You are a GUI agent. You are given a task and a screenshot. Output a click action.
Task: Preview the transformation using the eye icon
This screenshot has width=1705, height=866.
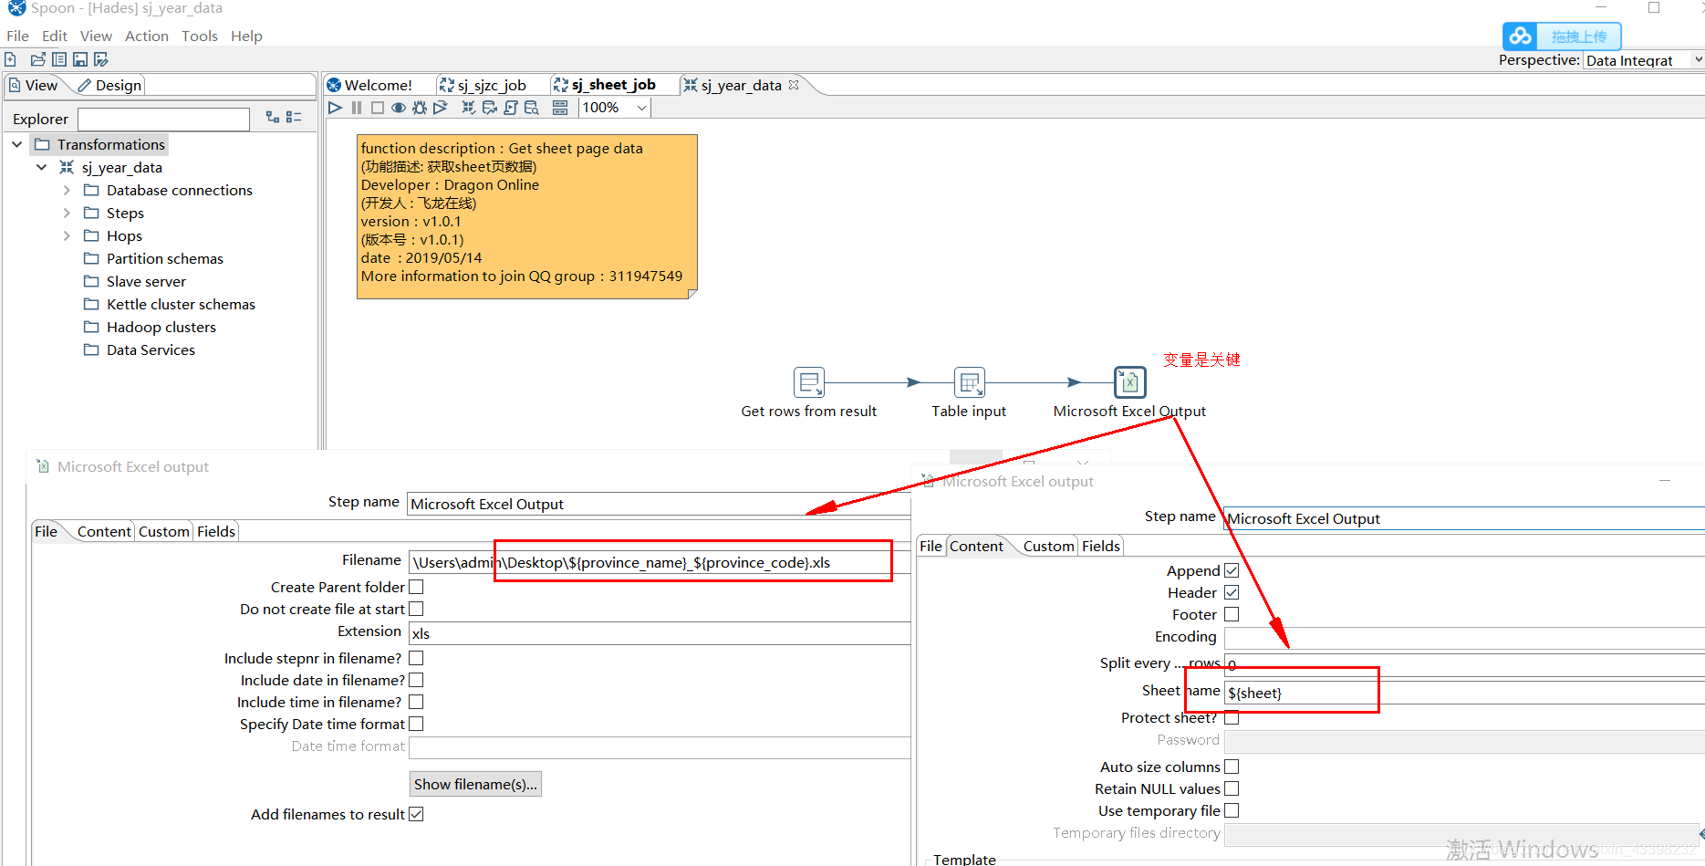tap(399, 108)
